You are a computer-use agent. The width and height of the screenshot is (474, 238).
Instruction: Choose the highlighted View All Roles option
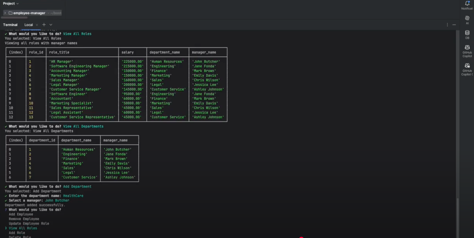tap(23, 228)
